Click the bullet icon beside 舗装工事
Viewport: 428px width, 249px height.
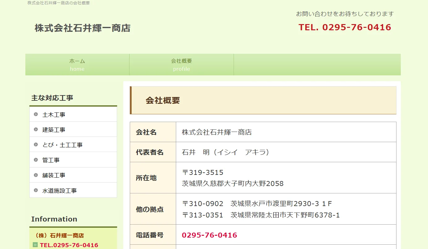(36, 175)
